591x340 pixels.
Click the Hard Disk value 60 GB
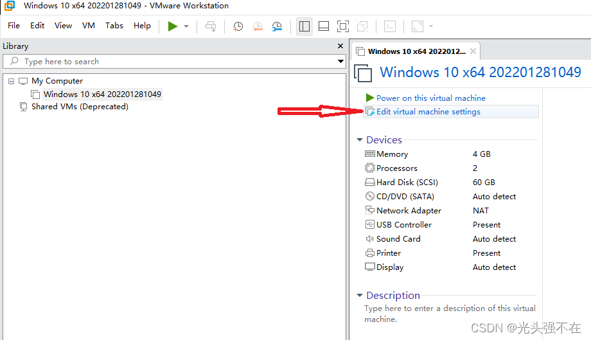tap(484, 182)
